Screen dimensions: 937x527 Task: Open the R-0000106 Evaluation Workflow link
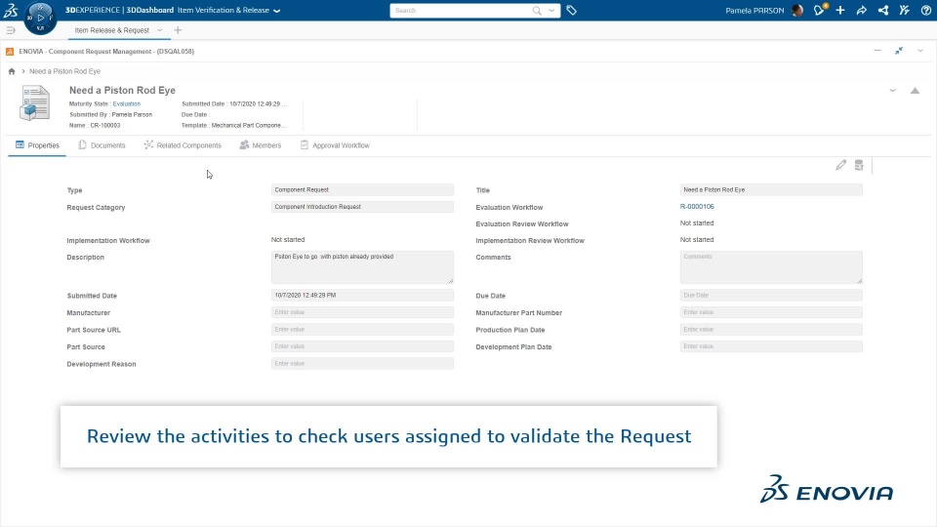(x=697, y=207)
